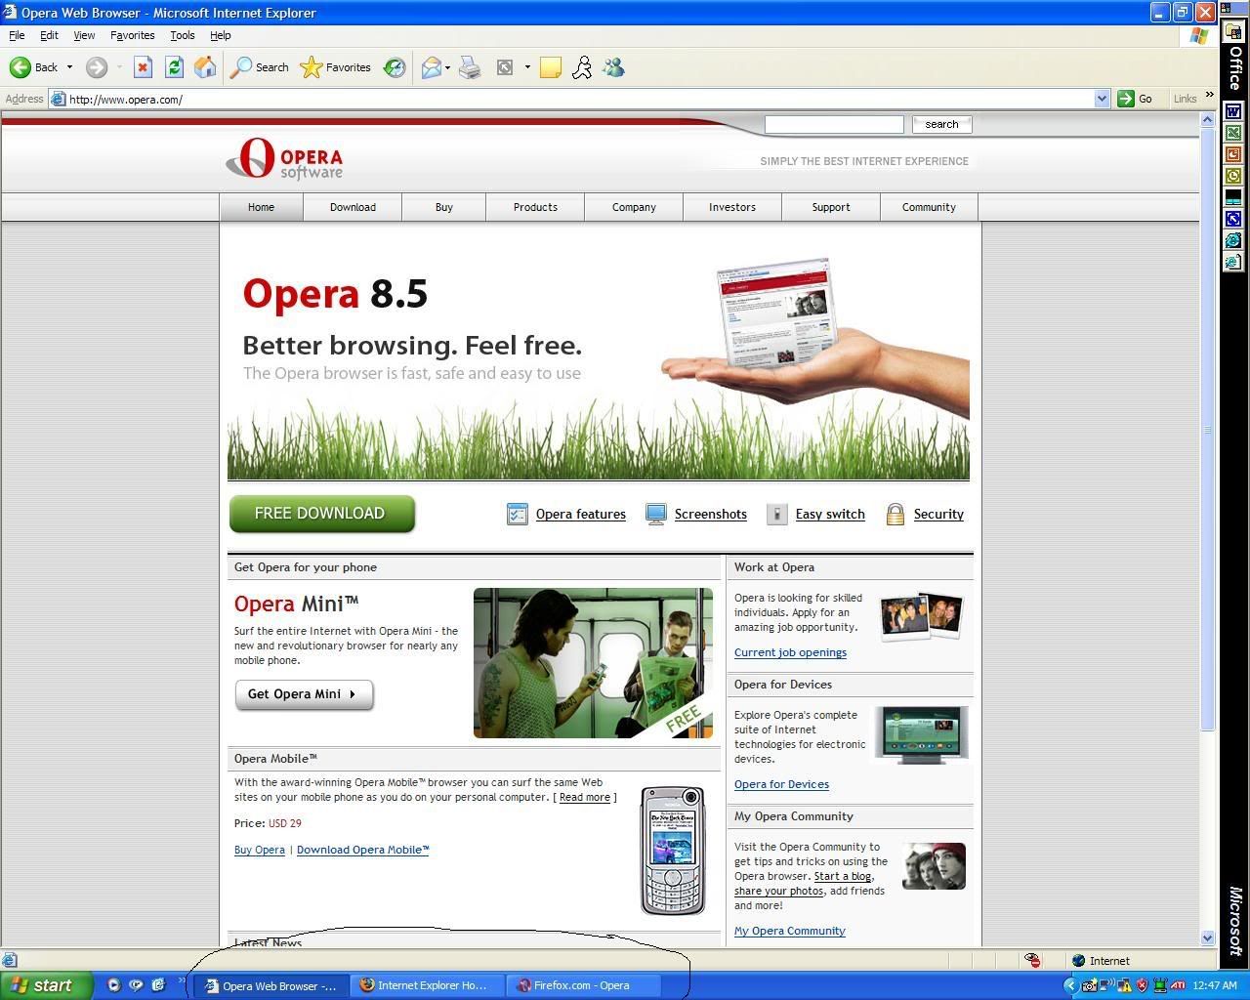This screenshot has height=1000, width=1250.
Task: Open the Mail button dropdown arrow
Action: pos(447,67)
